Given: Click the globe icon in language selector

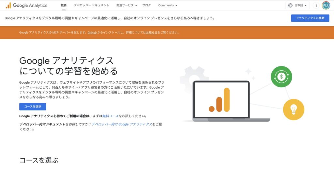Looking at the screenshot, I should 290,6.
